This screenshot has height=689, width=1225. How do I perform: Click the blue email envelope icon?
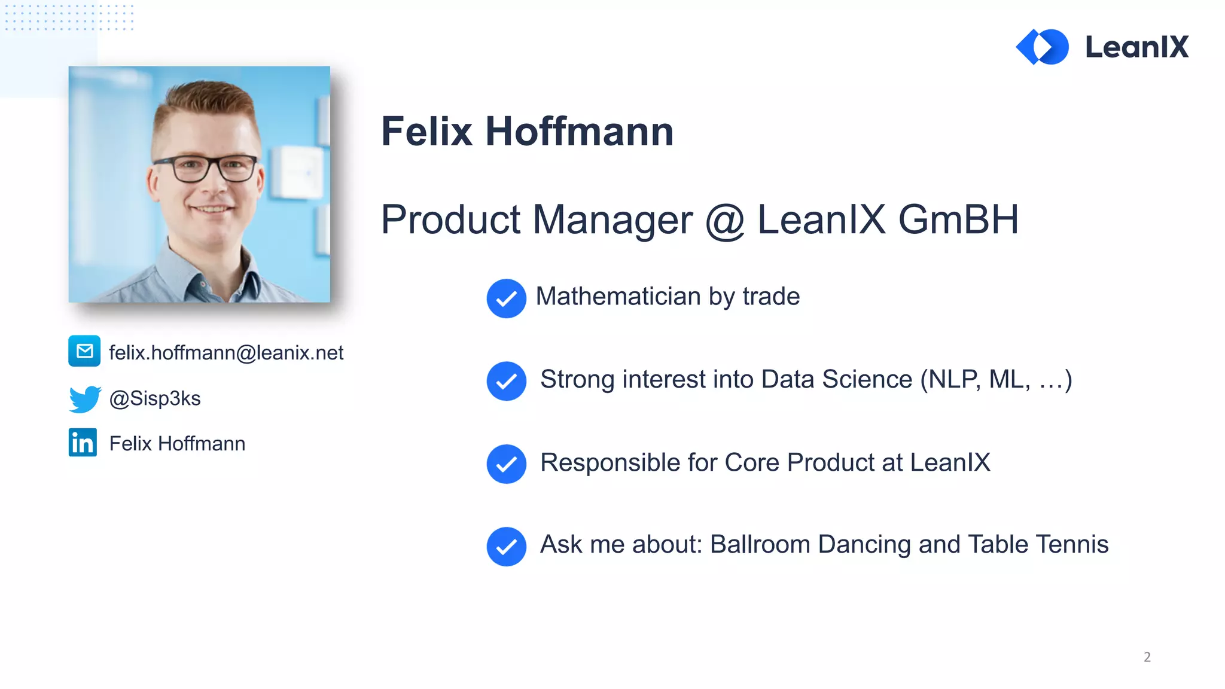click(84, 351)
